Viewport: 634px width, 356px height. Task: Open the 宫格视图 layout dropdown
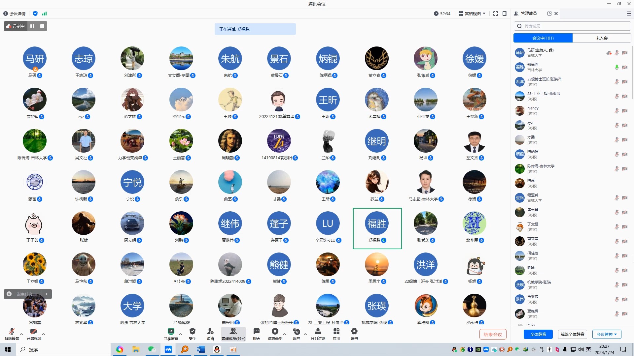point(472,14)
